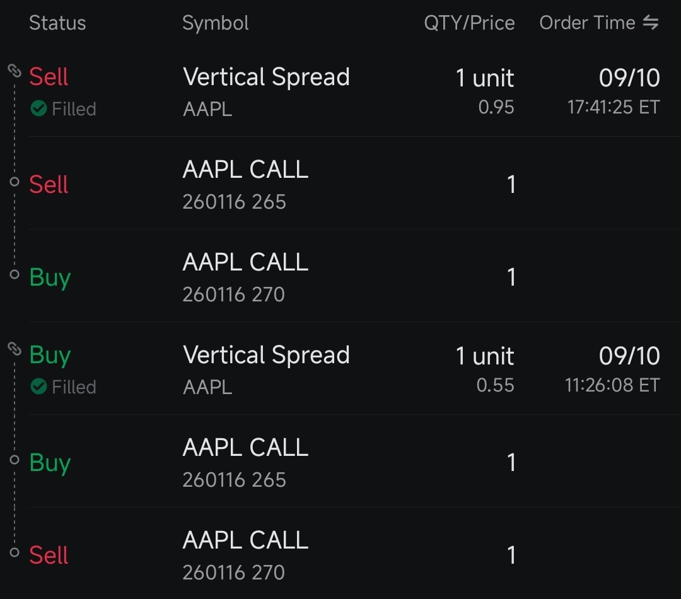Select the Status column header
Viewport: 681px width, 599px height.
click(x=57, y=23)
